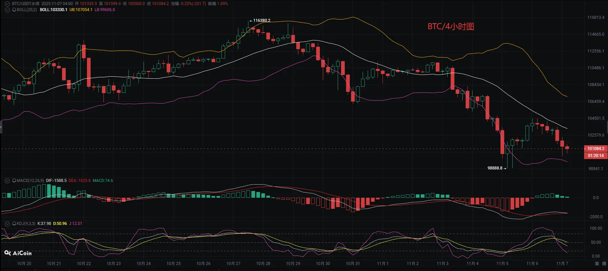
Task: Click the BTC/USDT永续 pair name
Action: (x=26, y=4)
